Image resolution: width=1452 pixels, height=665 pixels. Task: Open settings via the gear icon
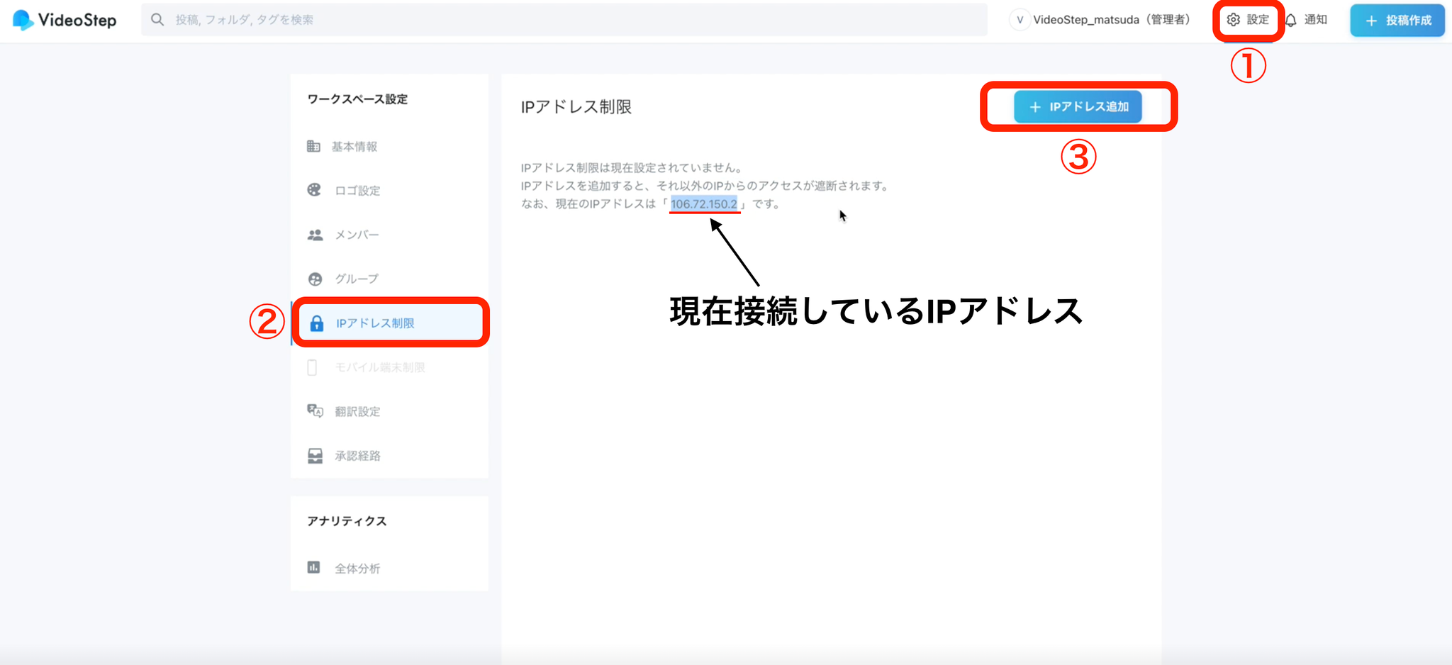[1234, 20]
